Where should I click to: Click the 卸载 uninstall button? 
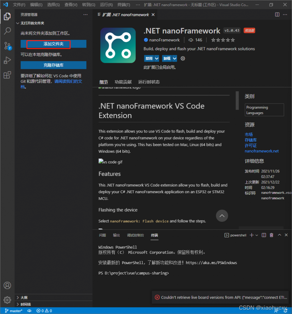167,59
